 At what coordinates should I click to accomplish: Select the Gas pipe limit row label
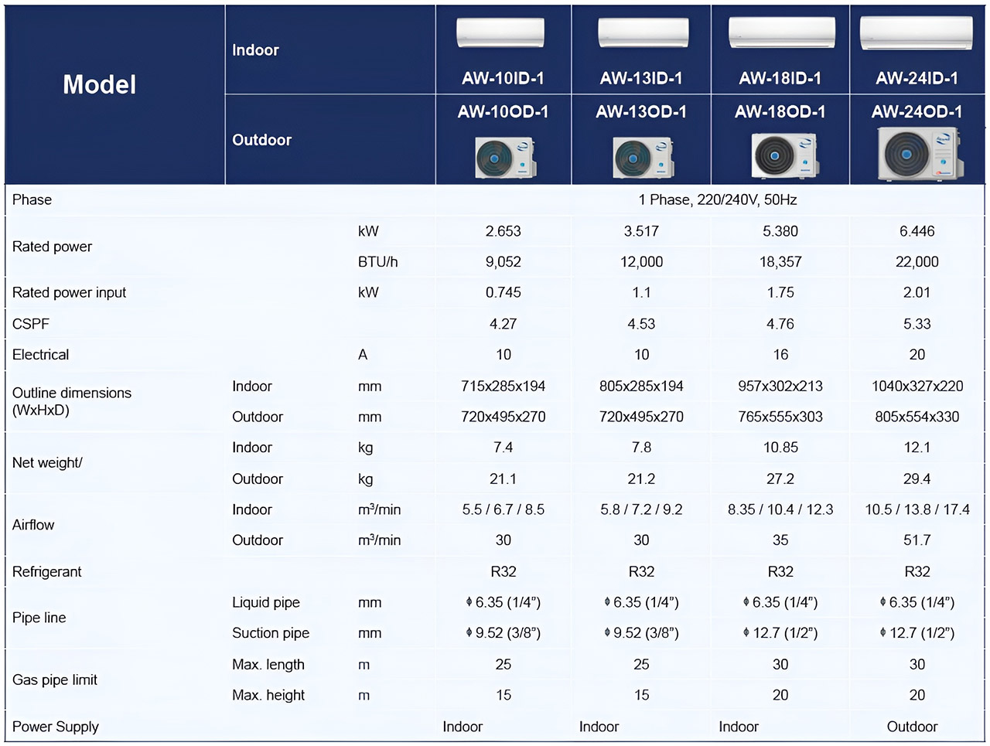pyautogui.click(x=55, y=680)
